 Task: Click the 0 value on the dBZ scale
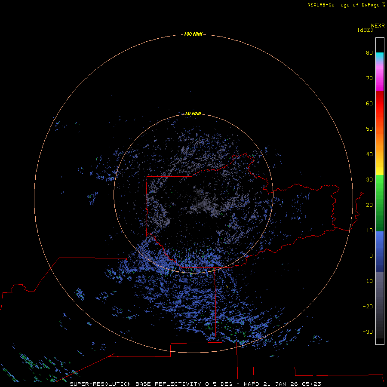point(371,256)
